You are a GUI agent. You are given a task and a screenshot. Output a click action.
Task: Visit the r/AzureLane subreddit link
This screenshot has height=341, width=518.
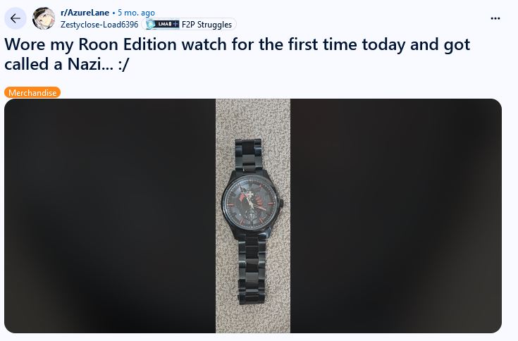click(85, 13)
